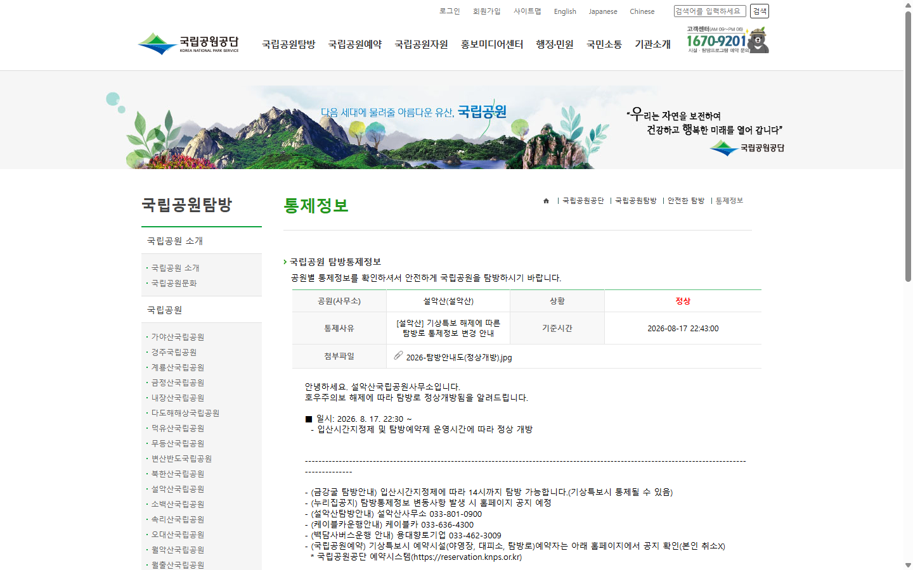Click the scrollbar down arrow

(x=908, y=565)
